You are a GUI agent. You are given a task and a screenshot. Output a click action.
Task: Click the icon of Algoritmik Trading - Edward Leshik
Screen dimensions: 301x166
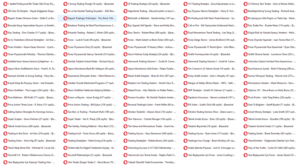(x=125, y=11)
